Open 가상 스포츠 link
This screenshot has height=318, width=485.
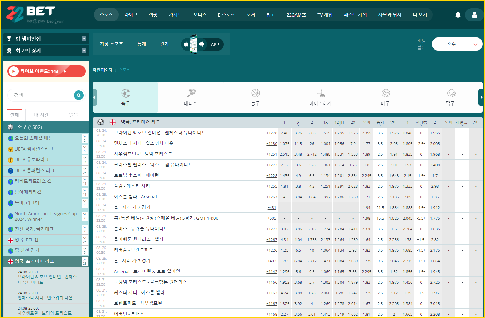pyautogui.click(x=111, y=44)
